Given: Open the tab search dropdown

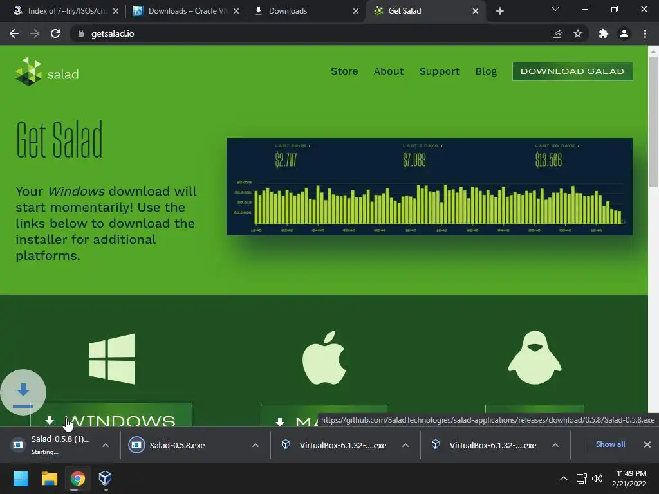Looking at the screenshot, I should coord(555,9).
